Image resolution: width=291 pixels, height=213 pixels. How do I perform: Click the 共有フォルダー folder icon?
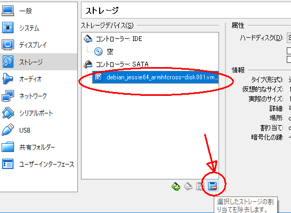pyautogui.click(x=7, y=147)
